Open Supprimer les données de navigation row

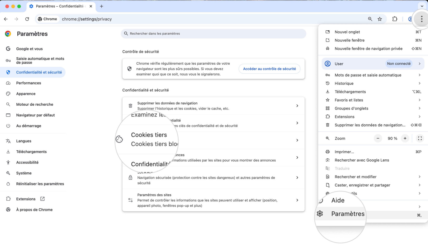coord(213,106)
